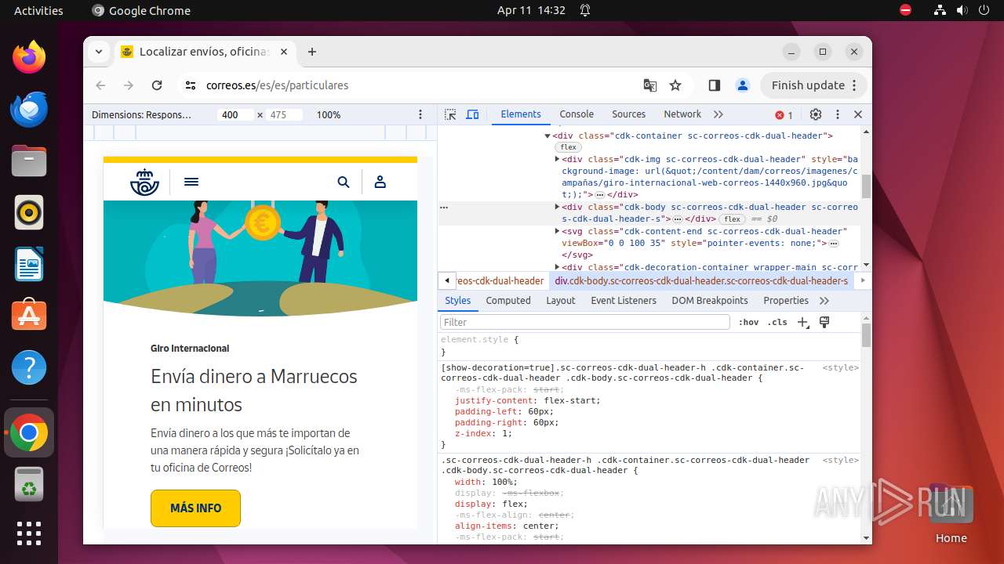Open the Event Listeners tab

click(624, 301)
